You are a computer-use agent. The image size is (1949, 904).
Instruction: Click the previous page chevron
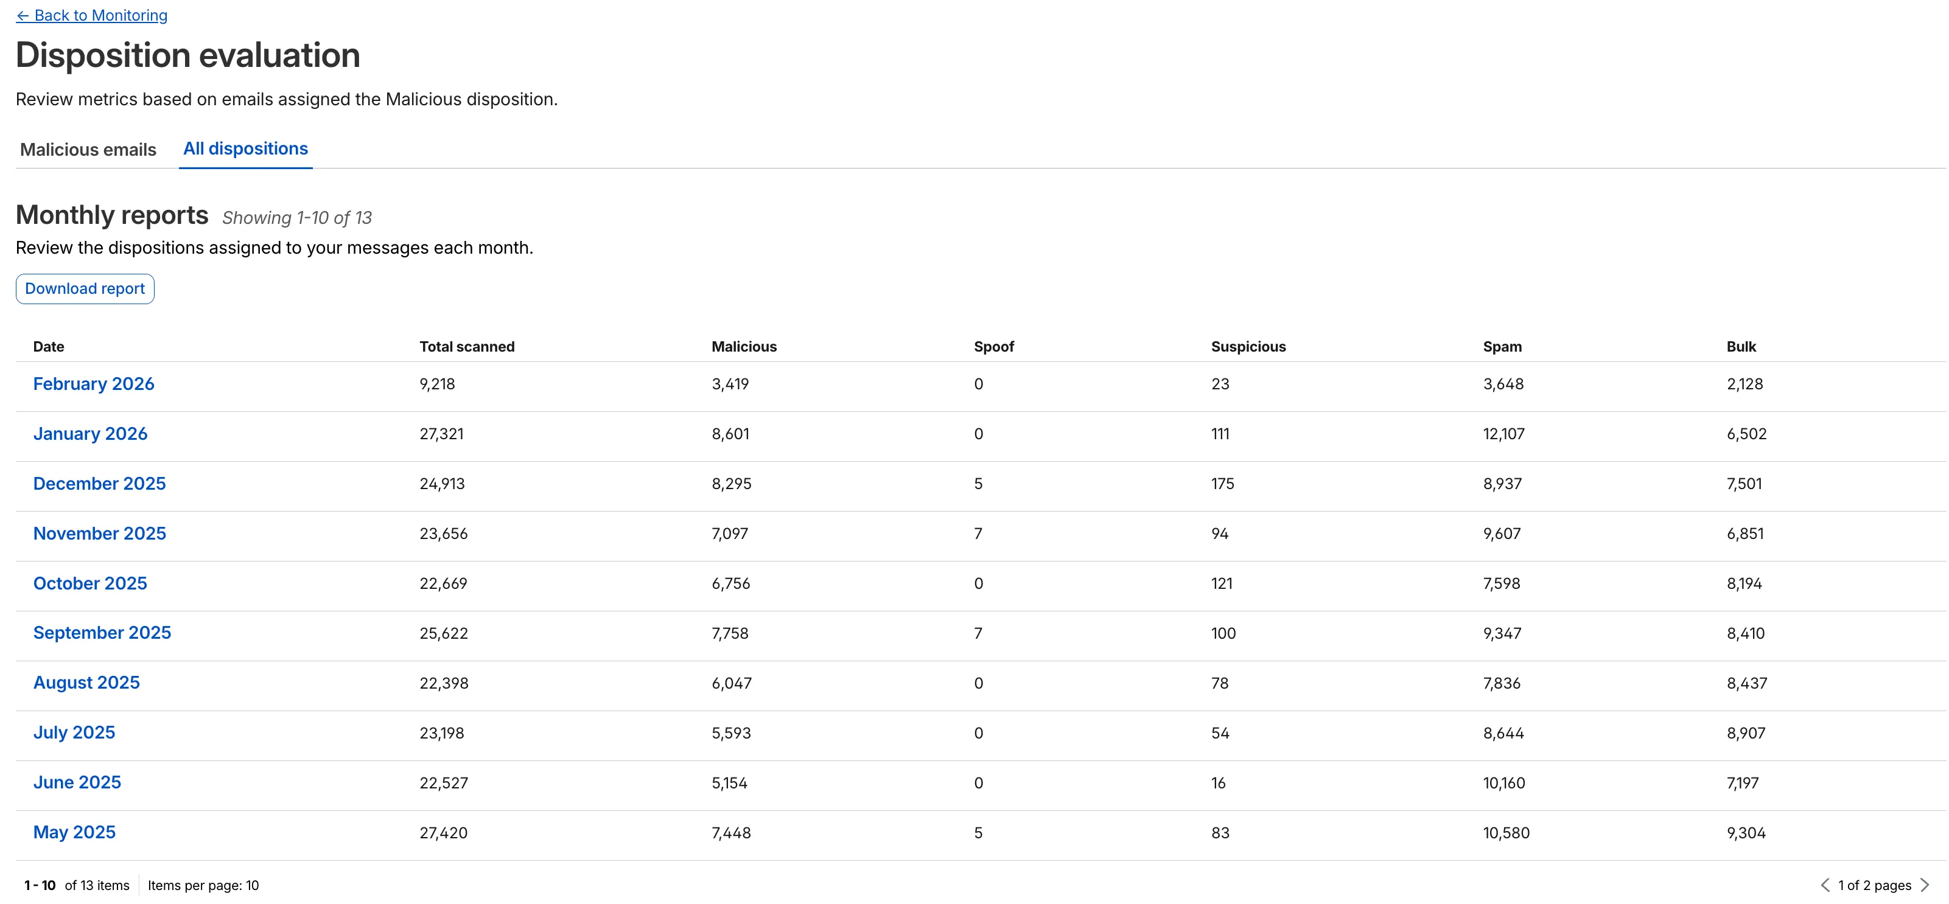click(1825, 885)
